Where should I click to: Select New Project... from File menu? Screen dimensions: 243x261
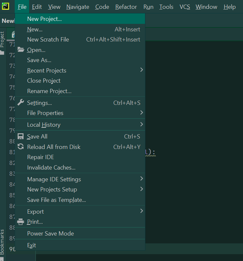coord(80,19)
